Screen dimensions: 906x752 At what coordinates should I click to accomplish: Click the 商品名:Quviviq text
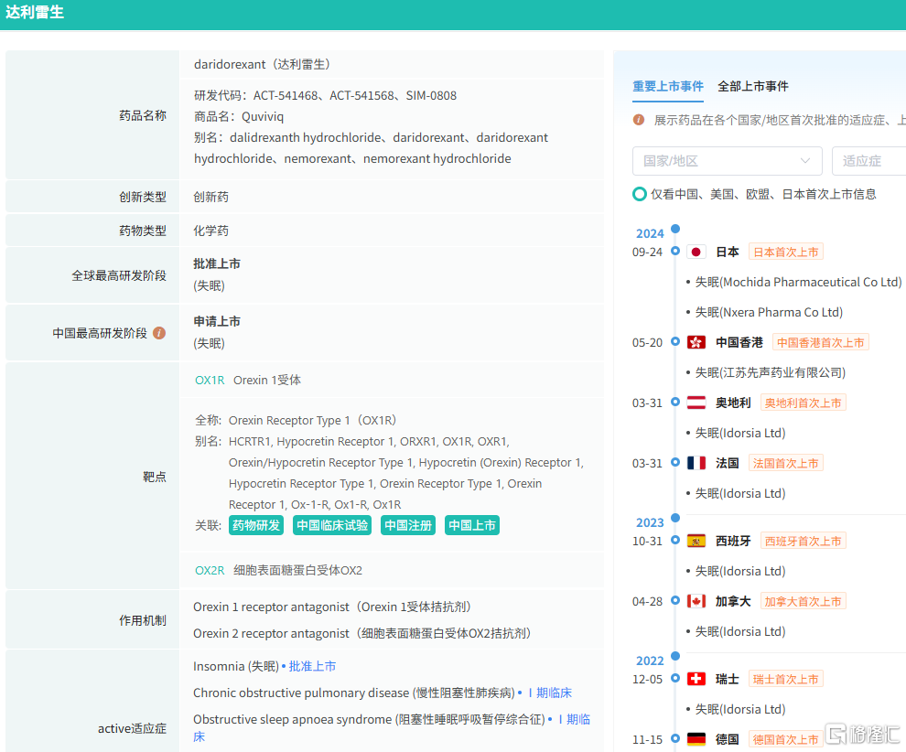pos(239,117)
